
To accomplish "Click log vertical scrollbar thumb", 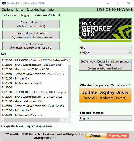I will [x=70, y=88].
